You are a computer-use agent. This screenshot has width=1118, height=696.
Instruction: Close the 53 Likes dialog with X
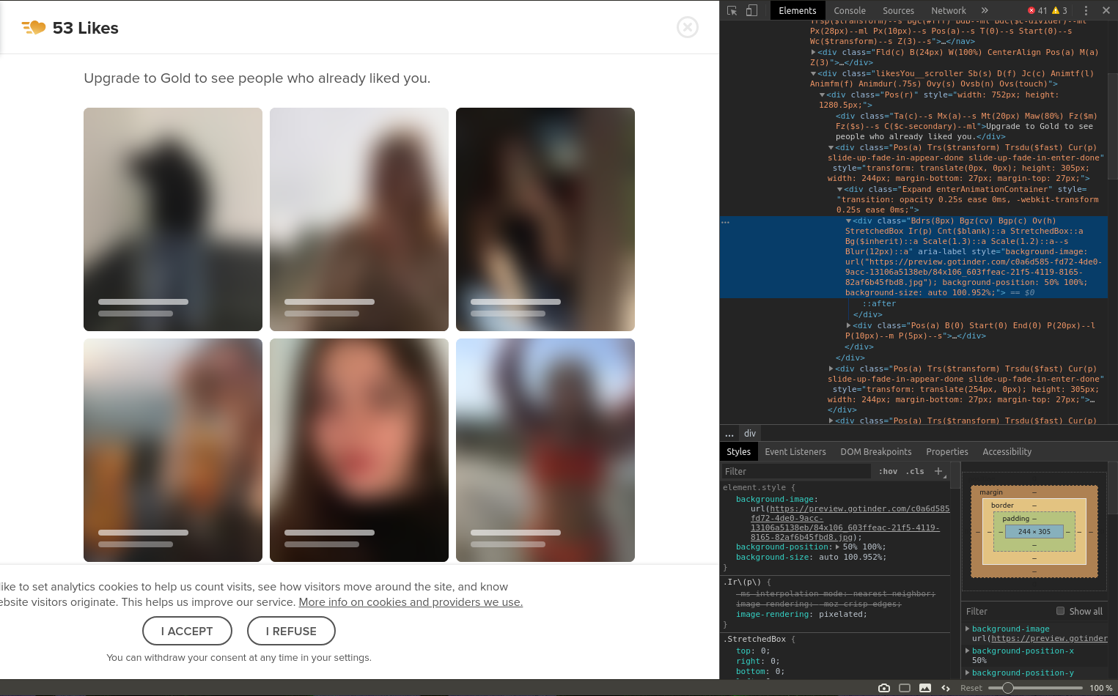coord(688,28)
